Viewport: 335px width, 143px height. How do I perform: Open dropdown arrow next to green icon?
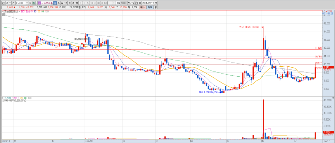(36, 3)
